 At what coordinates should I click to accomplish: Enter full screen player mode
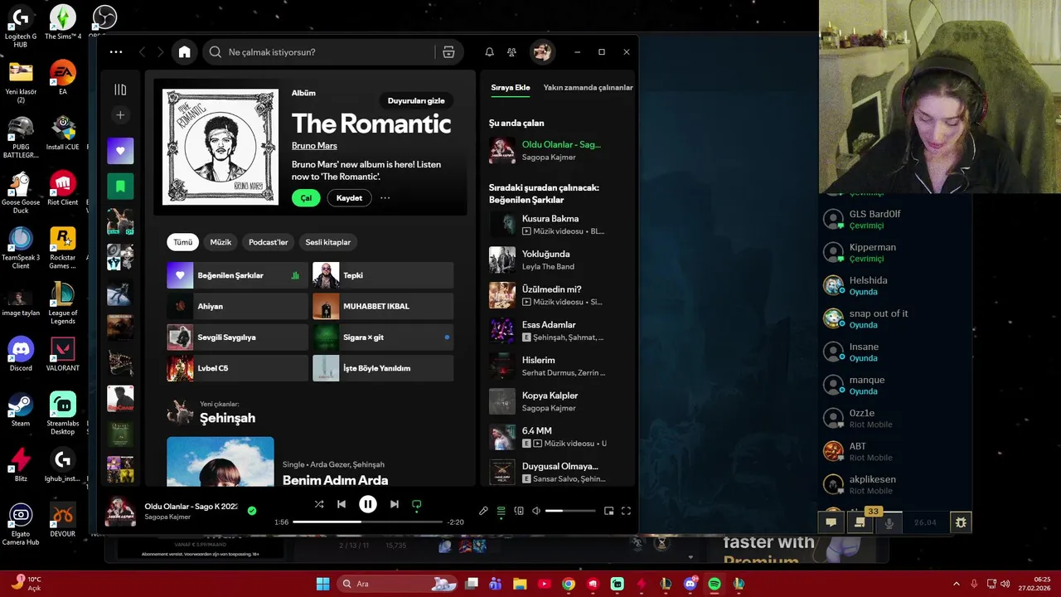pyautogui.click(x=626, y=511)
